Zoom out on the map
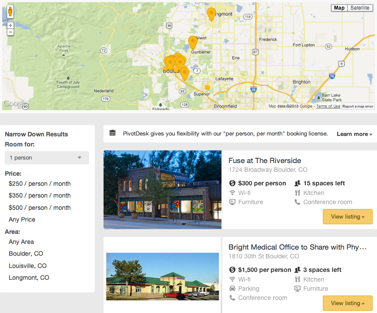This screenshot has height=313, width=377. click(10, 32)
